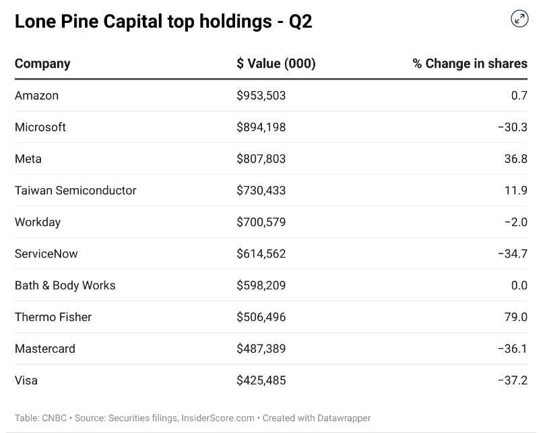Click the ServiceNow company name
The height and width of the screenshot is (433, 545).
pos(46,254)
